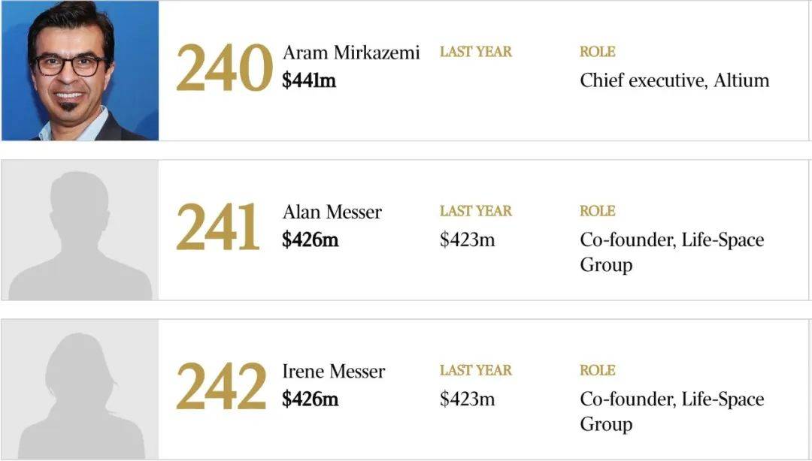Click Aram Mirkazemi's $441m wealth figure

pos(309,80)
